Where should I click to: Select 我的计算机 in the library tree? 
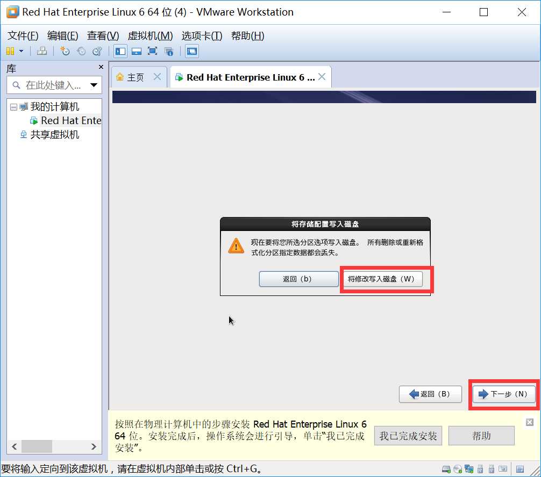[54, 107]
